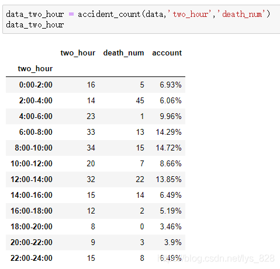Select the 22:00-24:00 row label
The image size is (280, 269).
click(x=32, y=258)
